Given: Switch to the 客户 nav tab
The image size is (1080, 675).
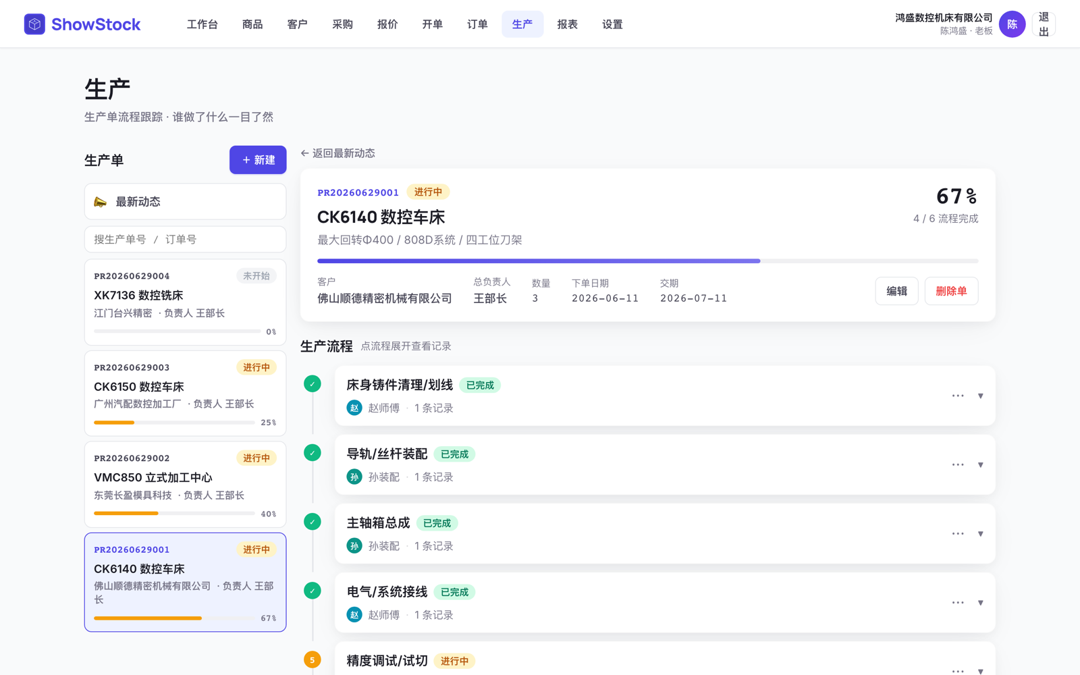Looking at the screenshot, I should (298, 24).
